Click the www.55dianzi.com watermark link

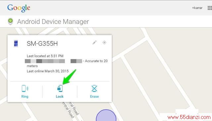click(x=189, y=117)
